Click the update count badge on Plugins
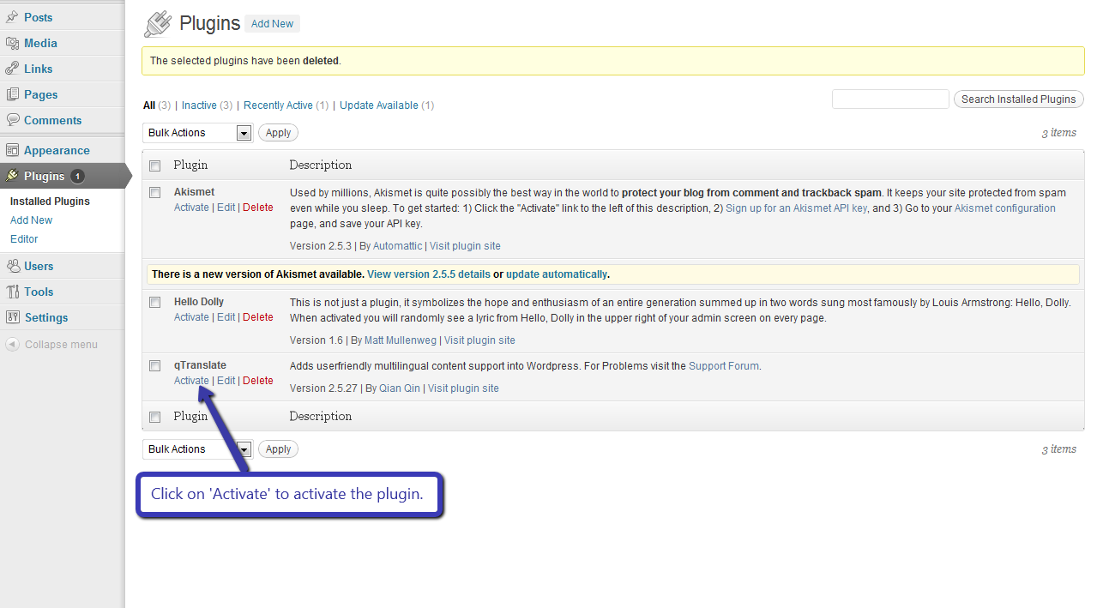This screenshot has height=608, width=1097. click(77, 176)
